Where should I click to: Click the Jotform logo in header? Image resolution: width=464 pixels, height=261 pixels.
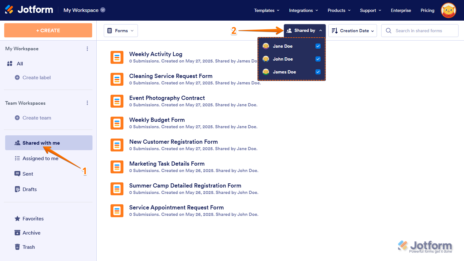coord(29,10)
